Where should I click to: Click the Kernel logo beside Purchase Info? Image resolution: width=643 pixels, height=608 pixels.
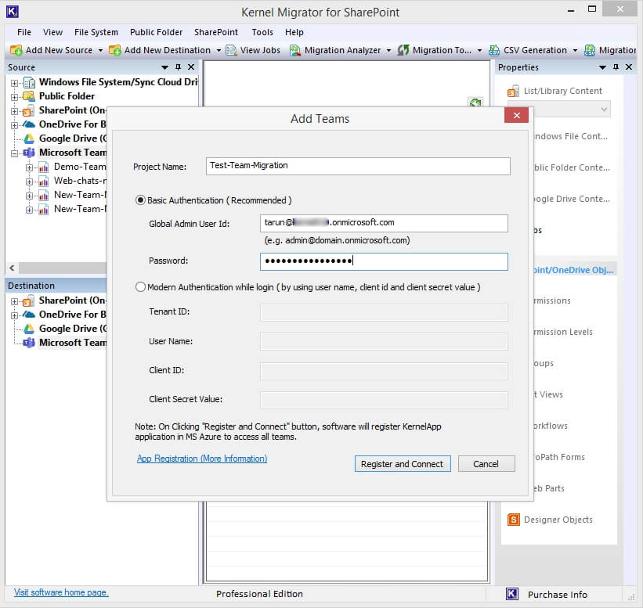click(x=512, y=594)
